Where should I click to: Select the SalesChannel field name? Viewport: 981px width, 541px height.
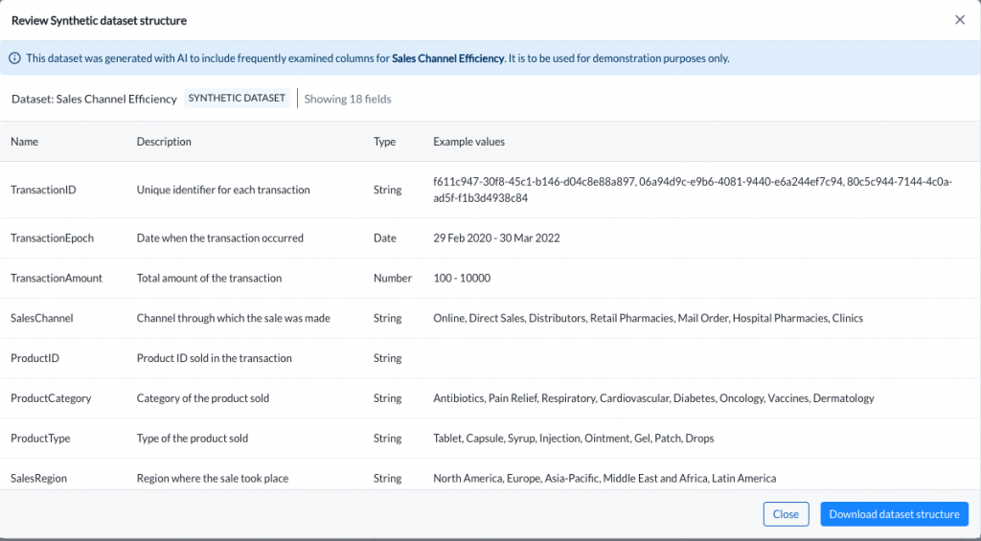42,318
